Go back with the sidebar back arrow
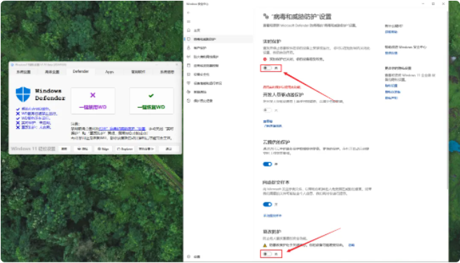The image size is (460, 263). pos(188,13)
